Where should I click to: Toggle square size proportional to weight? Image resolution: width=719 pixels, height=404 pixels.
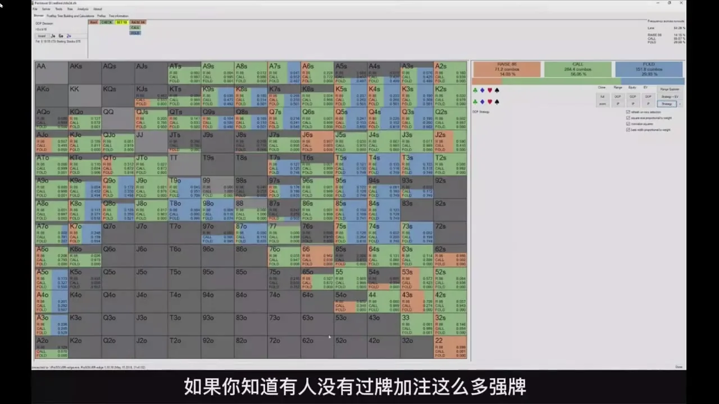[x=627, y=118]
